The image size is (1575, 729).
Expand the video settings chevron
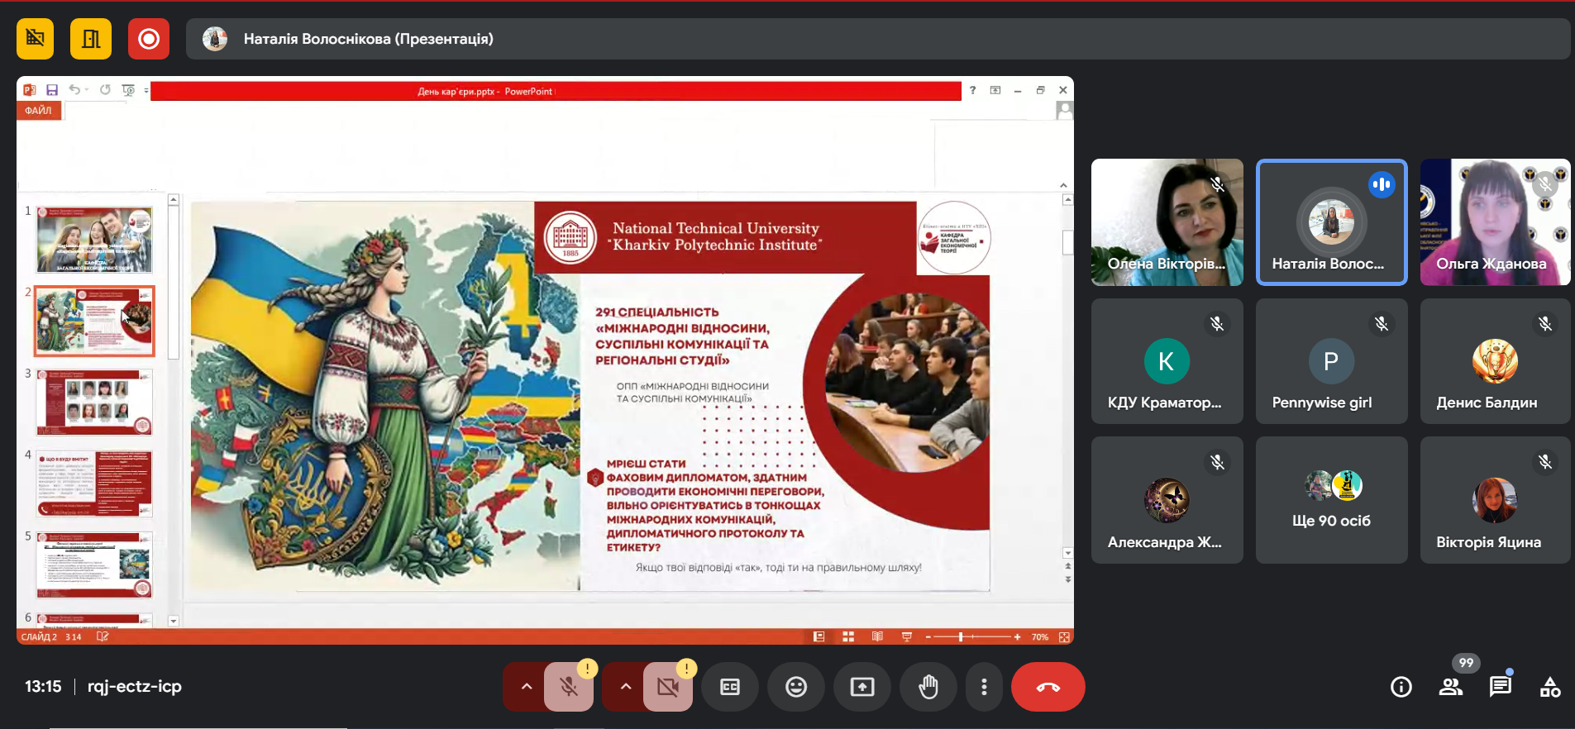[x=626, y=687]
